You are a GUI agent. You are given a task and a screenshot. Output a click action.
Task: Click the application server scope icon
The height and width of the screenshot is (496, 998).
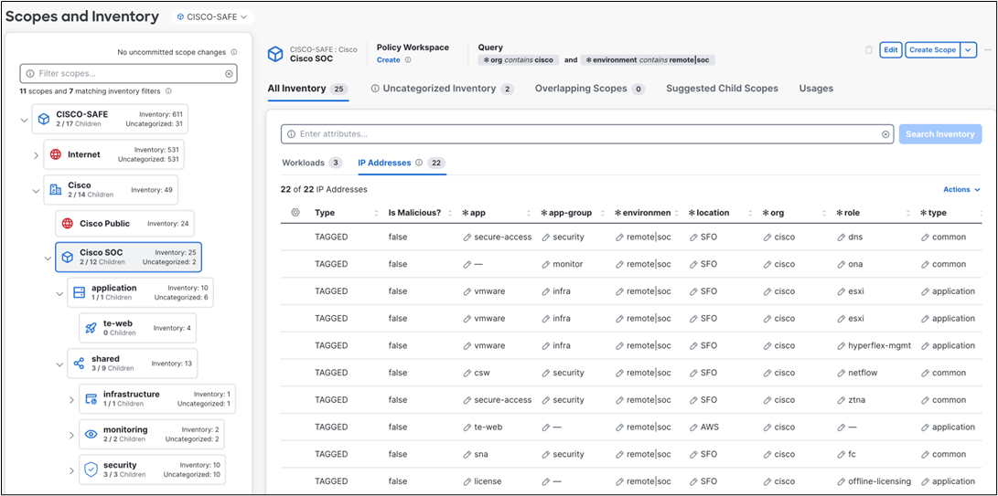click(x=79, y=292)
